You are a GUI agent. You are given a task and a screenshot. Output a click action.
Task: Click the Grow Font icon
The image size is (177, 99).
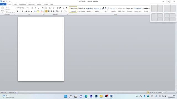tap(33, 8)
